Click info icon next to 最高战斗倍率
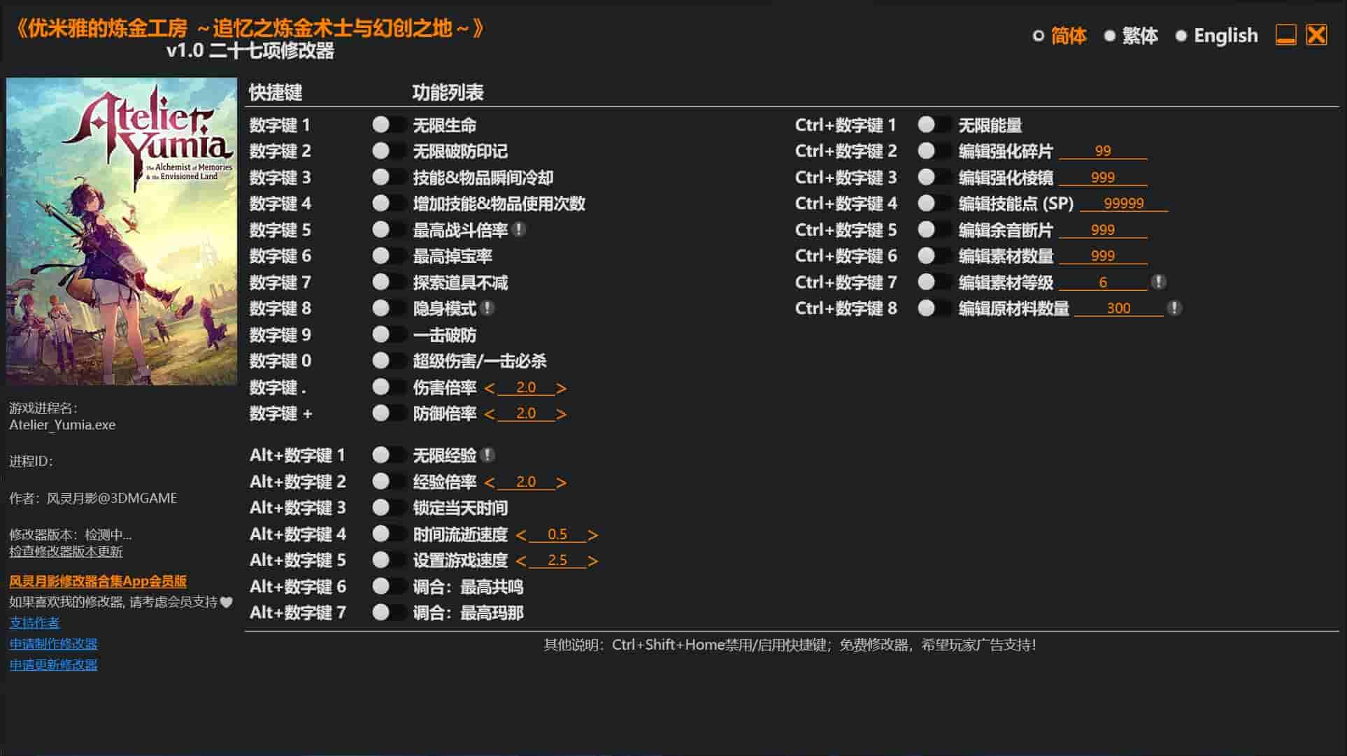Image resolution: width=1347 pixels, height=756 pixels. (x=519, y=229)
